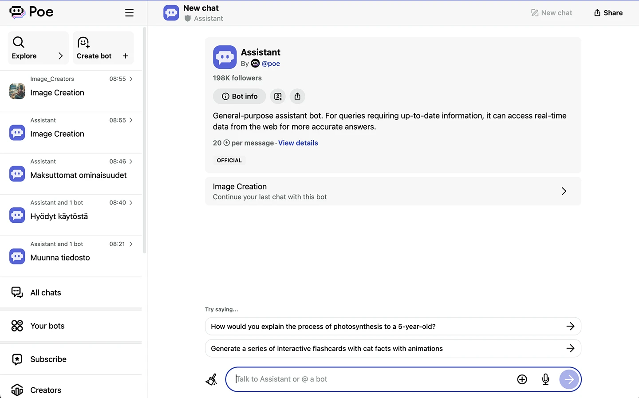Go to Your bots in sidebar
This screenshot has width=639, height=398.
(x=47, y=326)
